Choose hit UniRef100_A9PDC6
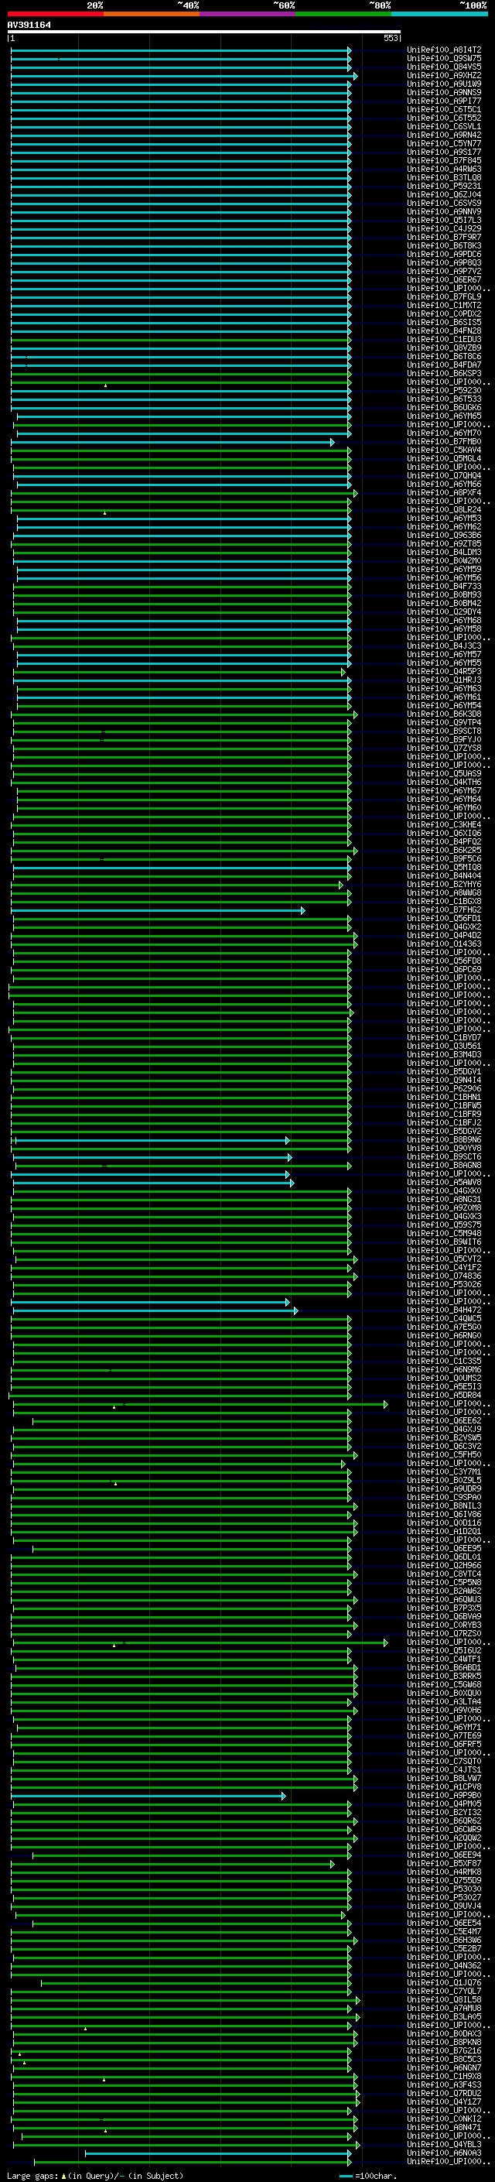 coord(444,254)
